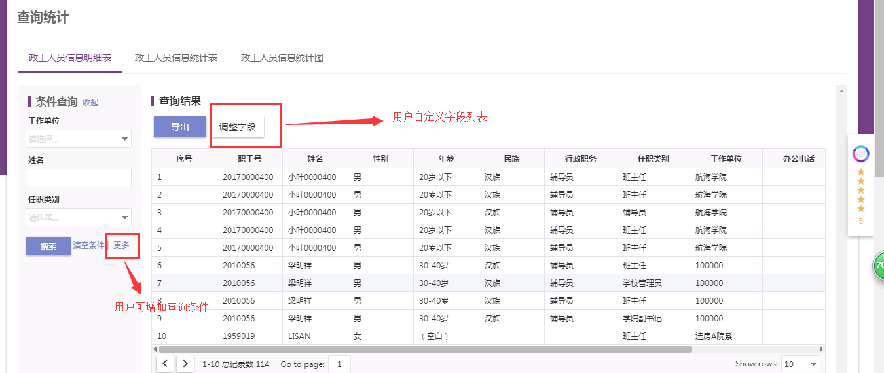Click 辅导员 任职类别 cell in row 3

[x=635, y=212]
